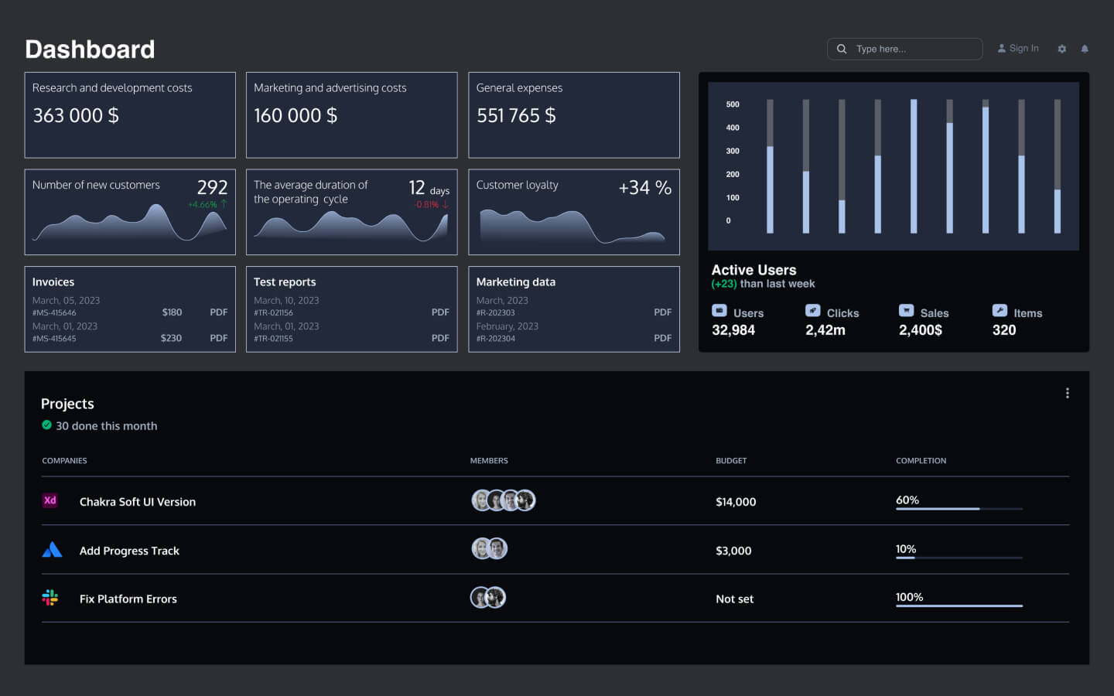Click the Atlassian icon beside Add Progress Track
This screenshot has width=1114, height=696.
tap(52, 550)
